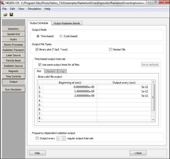Click Run Simulation in the sidebar

pyautogui.click(x=13, y=90)
